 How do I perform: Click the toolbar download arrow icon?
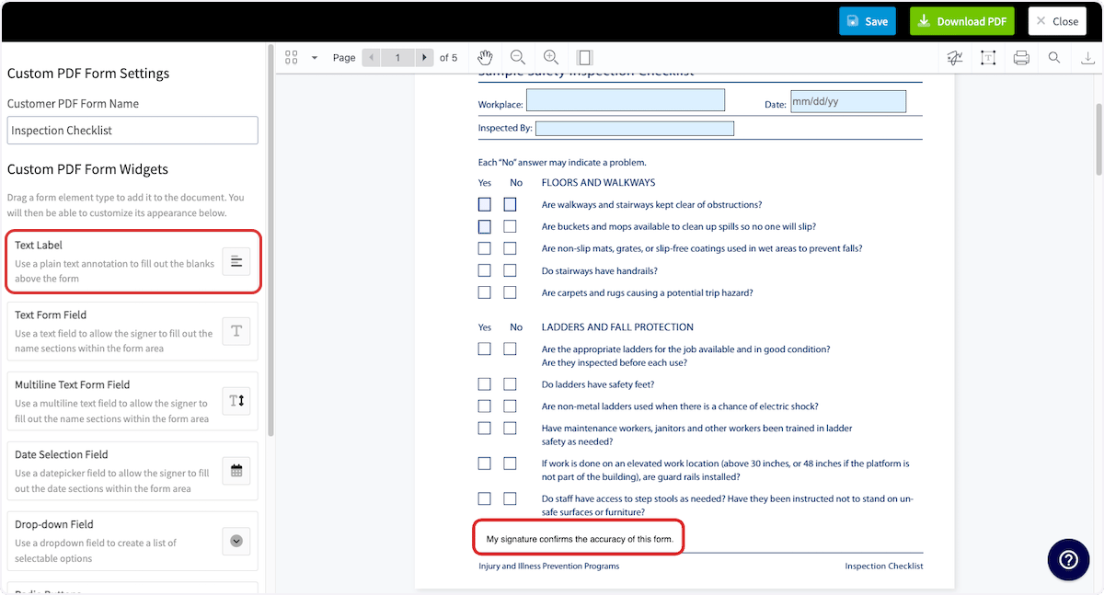(1087, 58)
